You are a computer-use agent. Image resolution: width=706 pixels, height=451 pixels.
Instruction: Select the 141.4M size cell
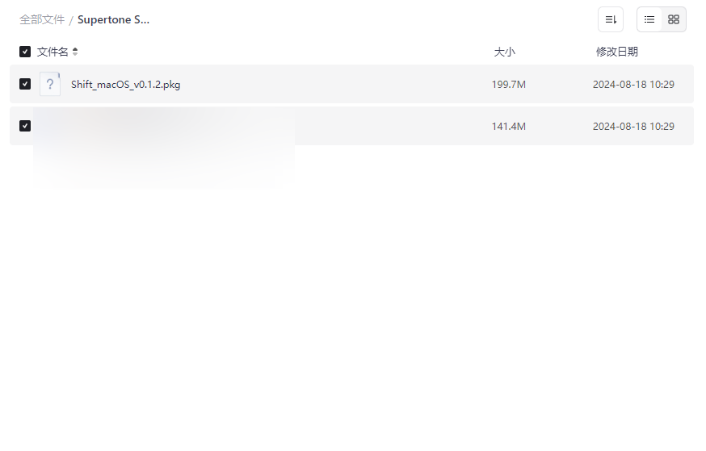(508, 127)
